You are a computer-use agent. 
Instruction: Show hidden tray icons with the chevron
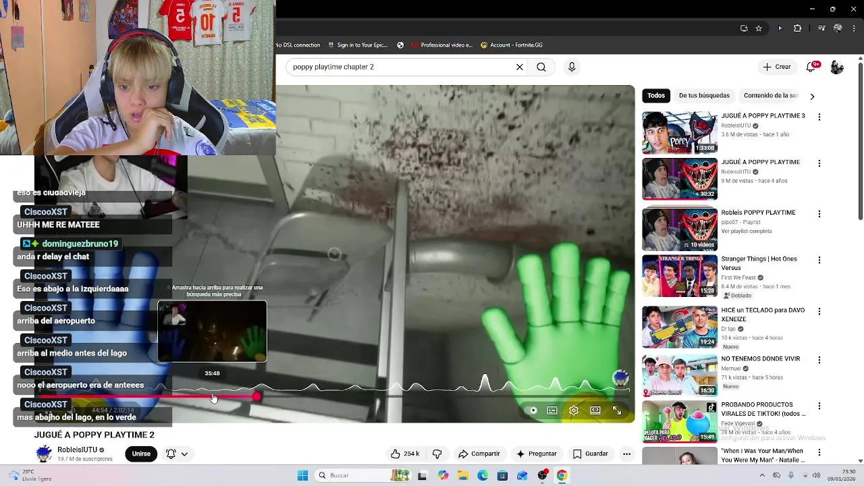[763, 475]
